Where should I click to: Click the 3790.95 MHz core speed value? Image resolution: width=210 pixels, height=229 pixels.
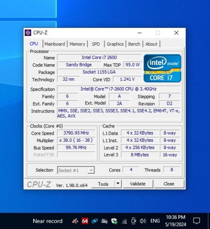(76, 133)
